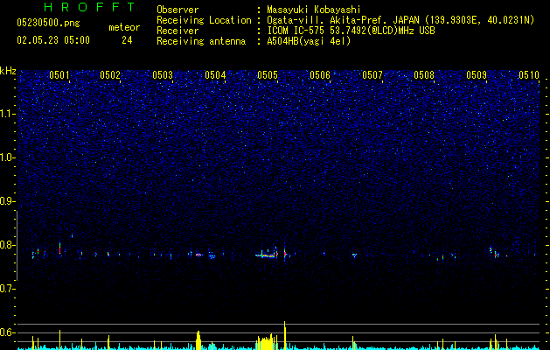Click the meteor count 24
Viewport: 550px width, 350px height.
click(127, 40)
